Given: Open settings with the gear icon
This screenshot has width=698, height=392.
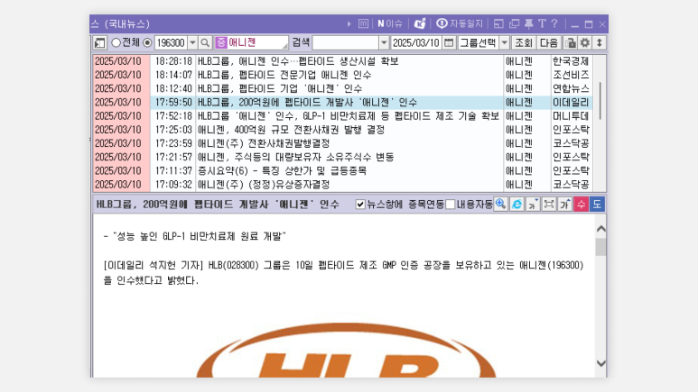Looking at the screenshot, I should pyautogui.click(x=585, y=43).
